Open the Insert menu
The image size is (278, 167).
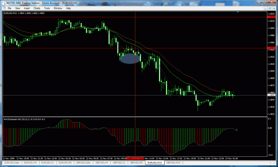pyautogui.click(x=27, y=8)
